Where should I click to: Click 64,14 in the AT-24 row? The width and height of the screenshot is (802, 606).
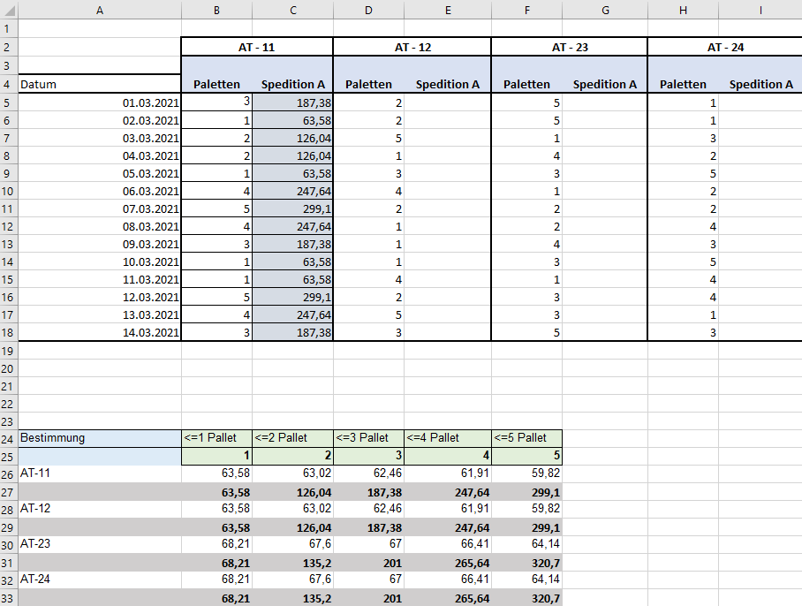(526, 579)
